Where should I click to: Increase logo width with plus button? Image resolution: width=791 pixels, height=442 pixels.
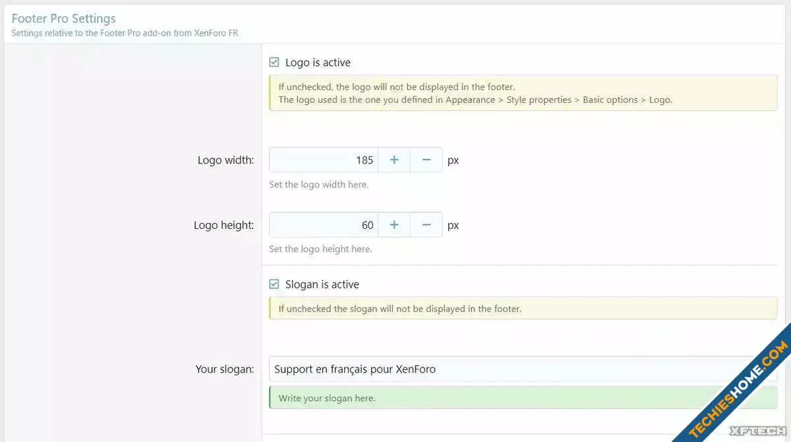pos(394,160)
